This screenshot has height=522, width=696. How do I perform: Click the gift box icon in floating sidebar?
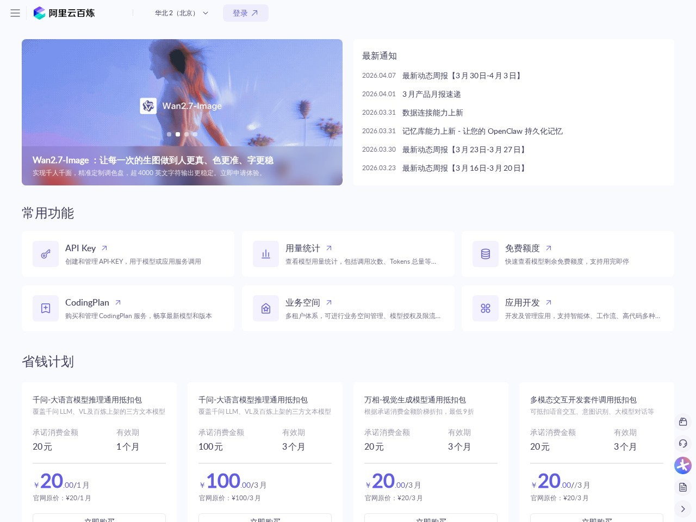tap(683, 422)
